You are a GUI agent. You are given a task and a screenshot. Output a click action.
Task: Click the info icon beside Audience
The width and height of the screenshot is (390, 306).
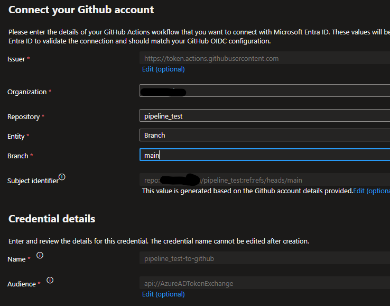[x=50, y=280]
